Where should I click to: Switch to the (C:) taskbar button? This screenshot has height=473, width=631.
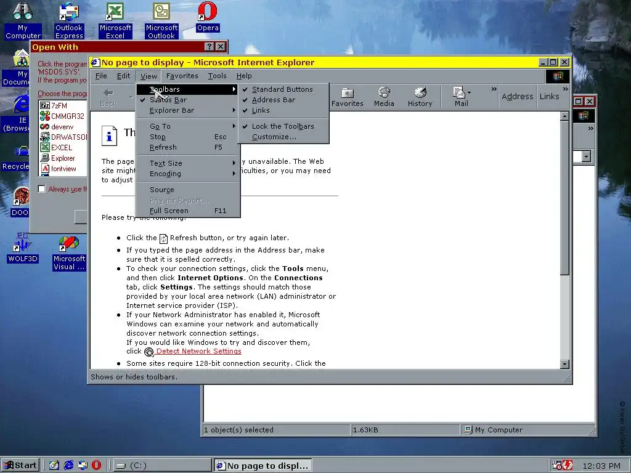click(162, 466)
